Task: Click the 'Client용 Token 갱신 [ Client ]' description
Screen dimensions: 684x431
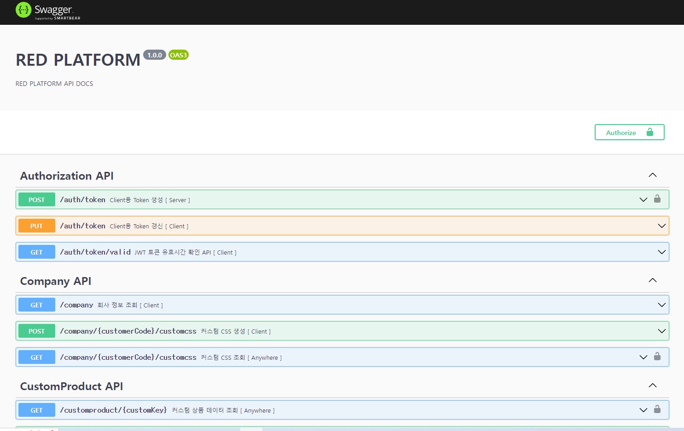Action: tap(149, 226)
